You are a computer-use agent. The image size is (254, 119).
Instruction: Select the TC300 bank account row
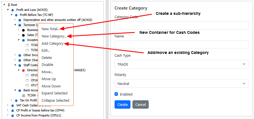pyautogui.click(x=32, y=95)
